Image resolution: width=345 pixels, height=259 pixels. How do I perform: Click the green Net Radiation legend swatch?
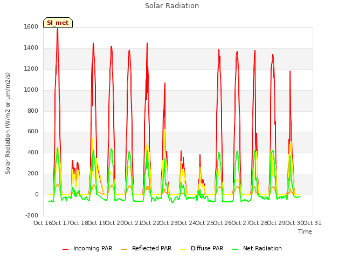(236, 249)
